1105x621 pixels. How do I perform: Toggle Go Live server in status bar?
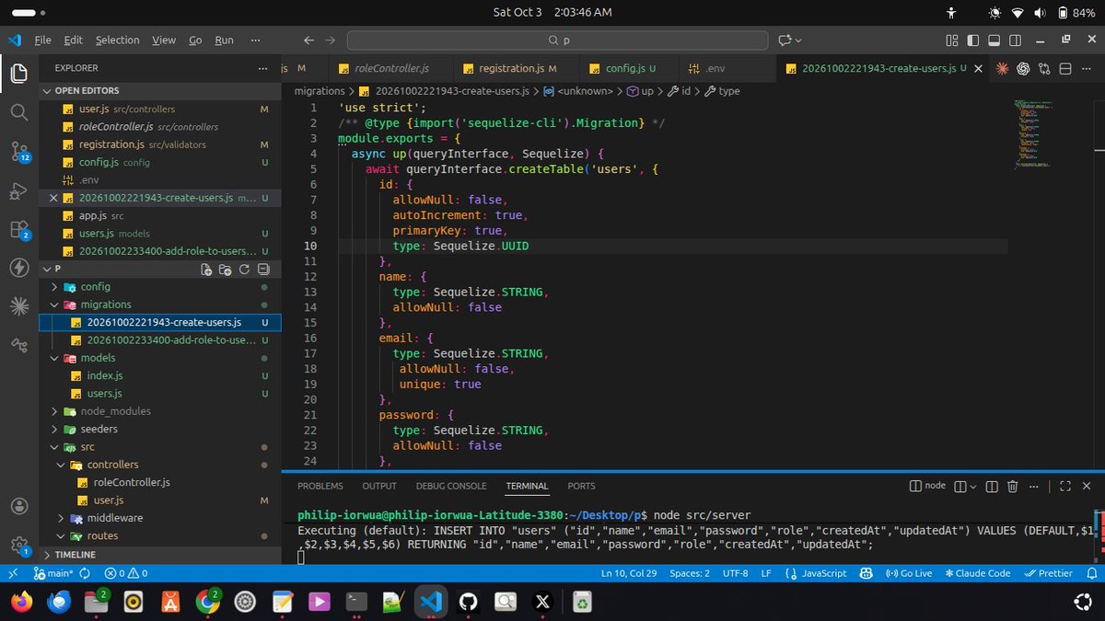click(908, 573)
